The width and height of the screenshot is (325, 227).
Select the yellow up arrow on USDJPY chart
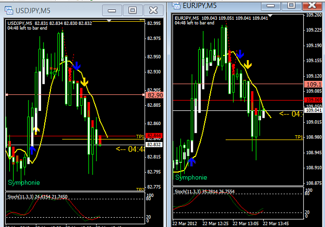pos(36,130)
